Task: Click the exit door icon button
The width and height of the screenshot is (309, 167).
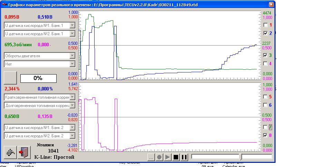Action: [24, 152]
